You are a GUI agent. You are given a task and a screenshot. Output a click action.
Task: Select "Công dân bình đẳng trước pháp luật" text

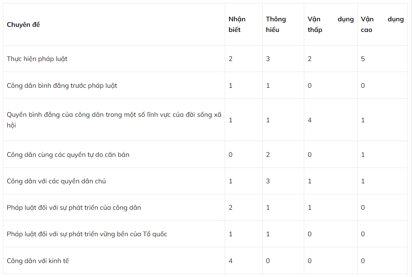click(x=62, y=86)
